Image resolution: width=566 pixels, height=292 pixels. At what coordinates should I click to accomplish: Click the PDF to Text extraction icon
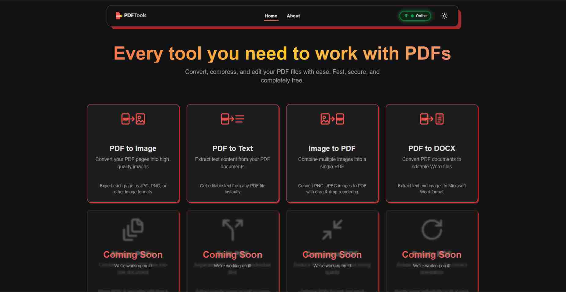[232, 119]
